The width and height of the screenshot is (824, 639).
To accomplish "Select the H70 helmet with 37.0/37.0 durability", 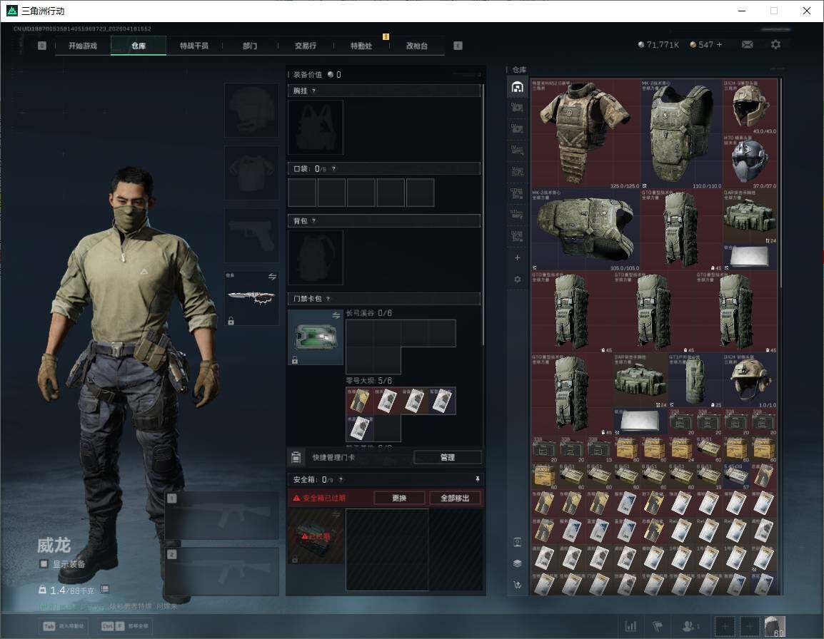I will (750, 162).
